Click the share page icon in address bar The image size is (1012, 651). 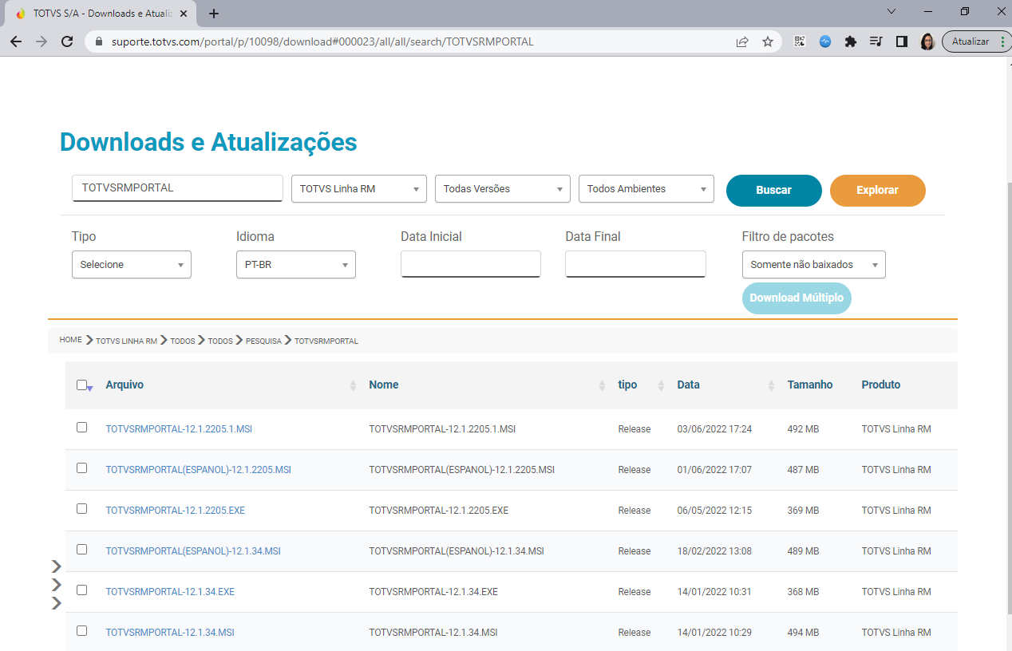coord(742,41)
